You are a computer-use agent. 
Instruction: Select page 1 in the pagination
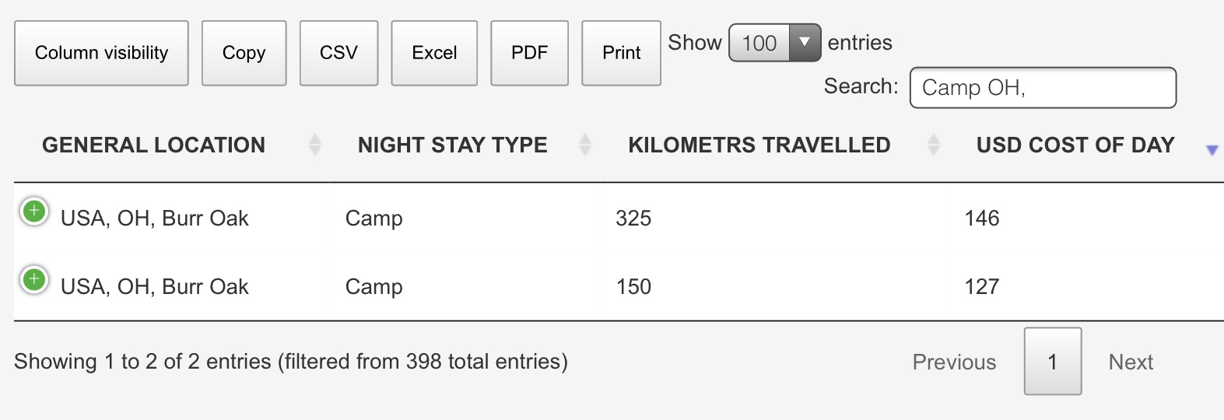pyautogui.click(x=1053, y=362)
